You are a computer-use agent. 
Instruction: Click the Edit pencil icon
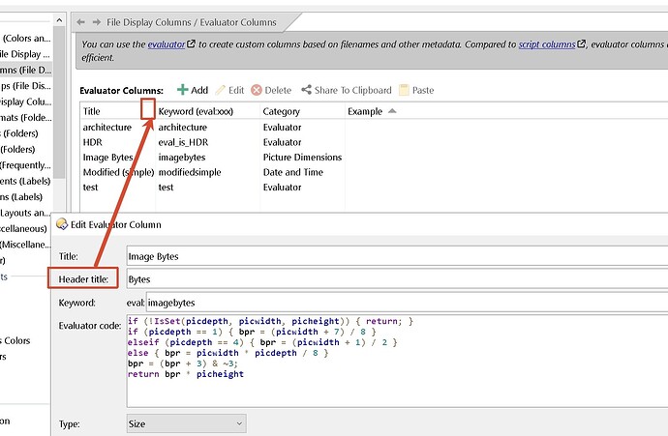[220, 90]
